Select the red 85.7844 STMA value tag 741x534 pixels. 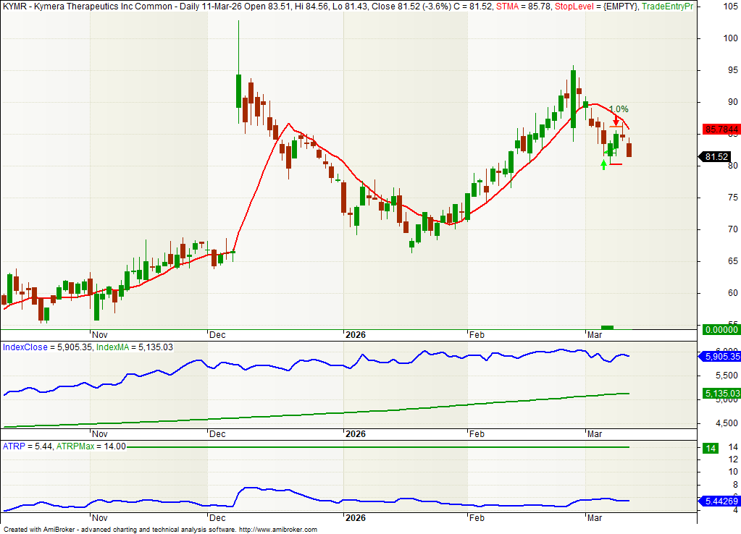pyautogui.click(x=719, y=130)
